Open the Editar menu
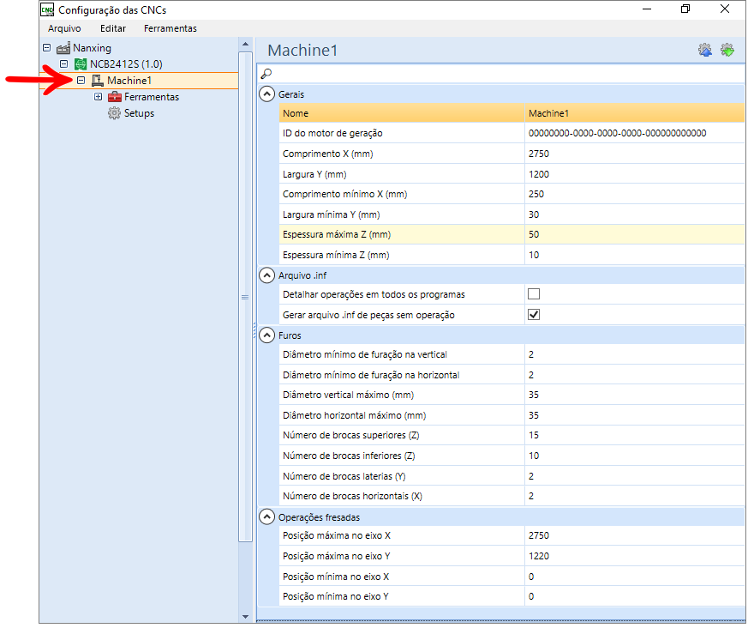The image size is (748, 628). (x=113, y=28)
